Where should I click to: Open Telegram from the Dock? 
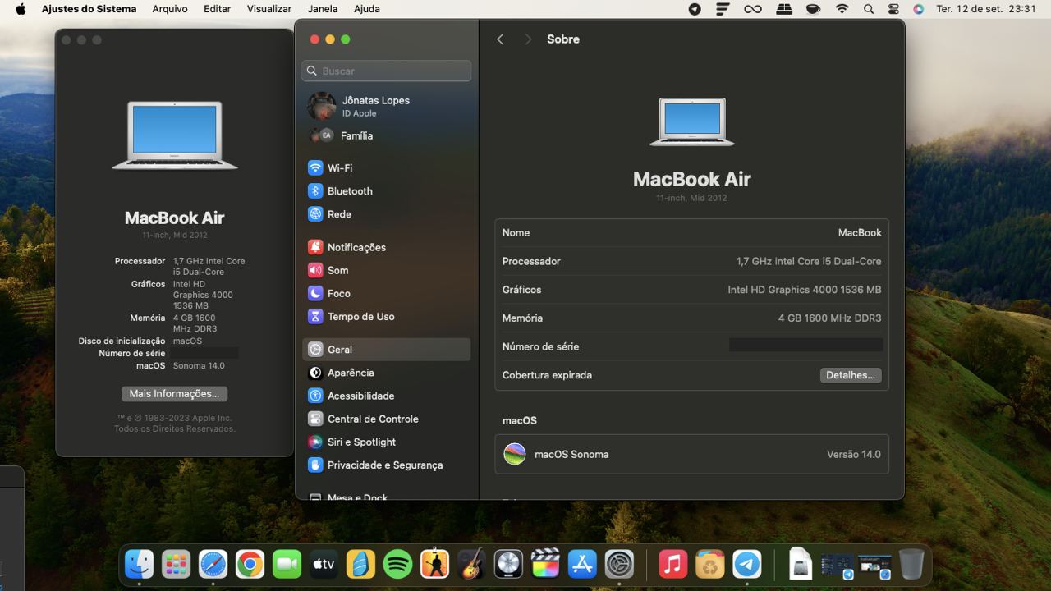pos(746,564)
